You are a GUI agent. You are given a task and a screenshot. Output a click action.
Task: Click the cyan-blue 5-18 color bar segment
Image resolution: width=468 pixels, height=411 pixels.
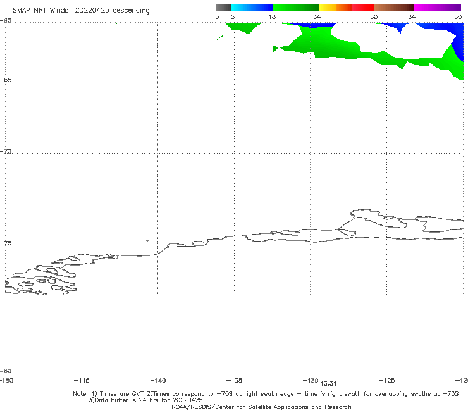[252, 8]
